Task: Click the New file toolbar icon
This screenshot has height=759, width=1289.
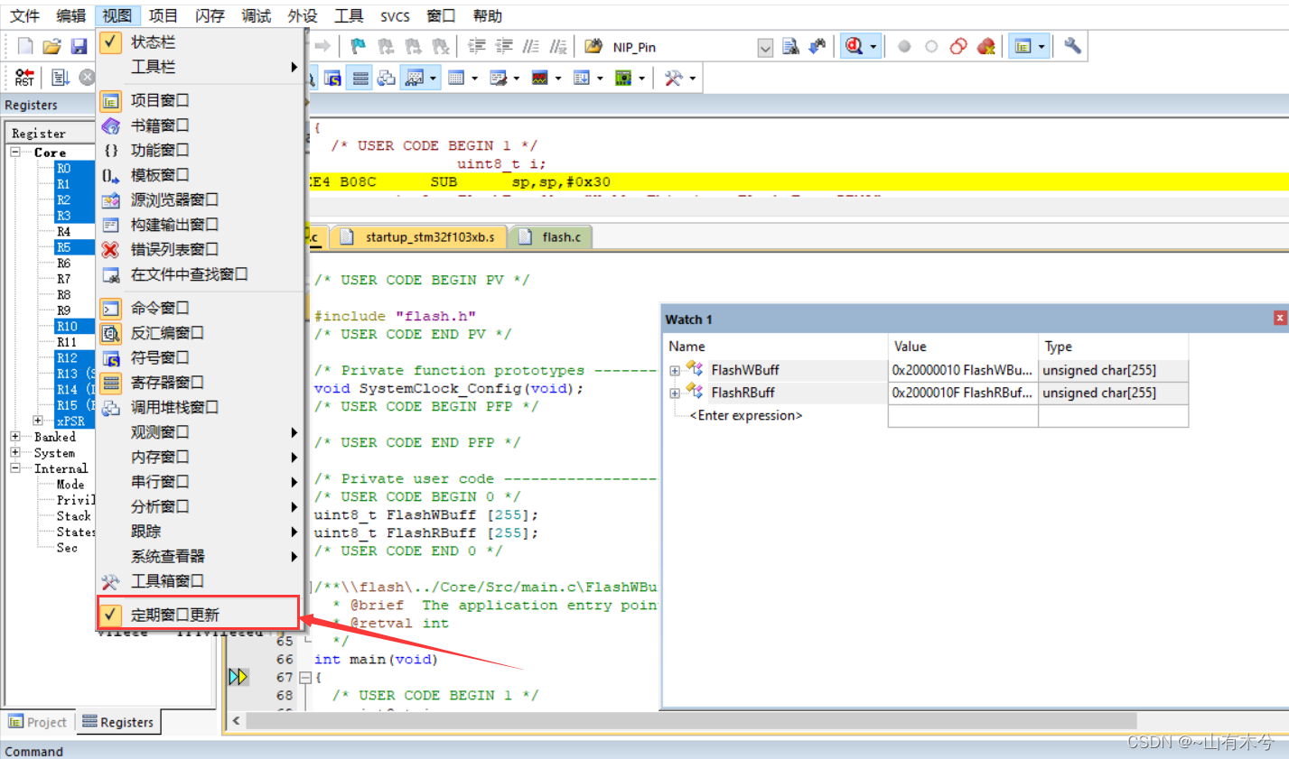Action: point(25,46)
